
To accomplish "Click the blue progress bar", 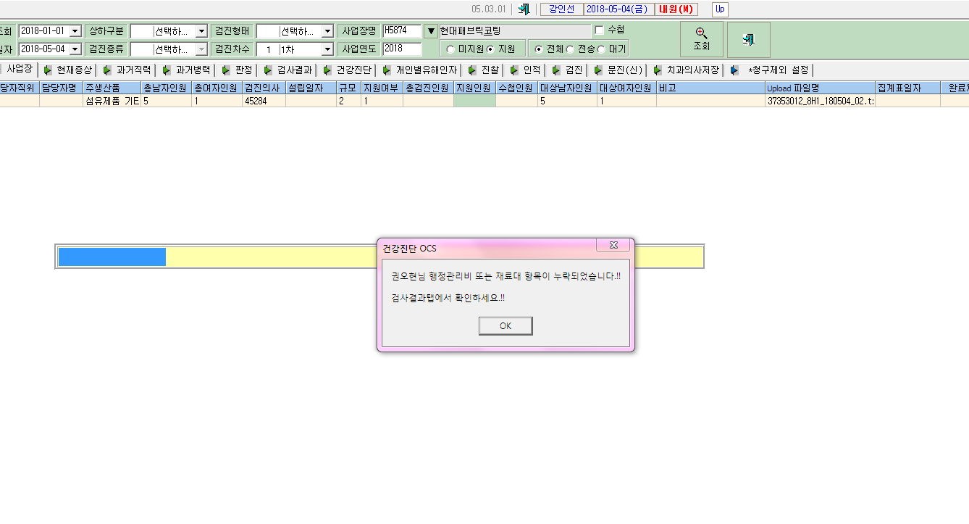I will (112, 257).
